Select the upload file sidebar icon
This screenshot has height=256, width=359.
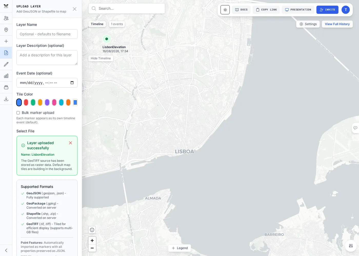click(6, 53)
